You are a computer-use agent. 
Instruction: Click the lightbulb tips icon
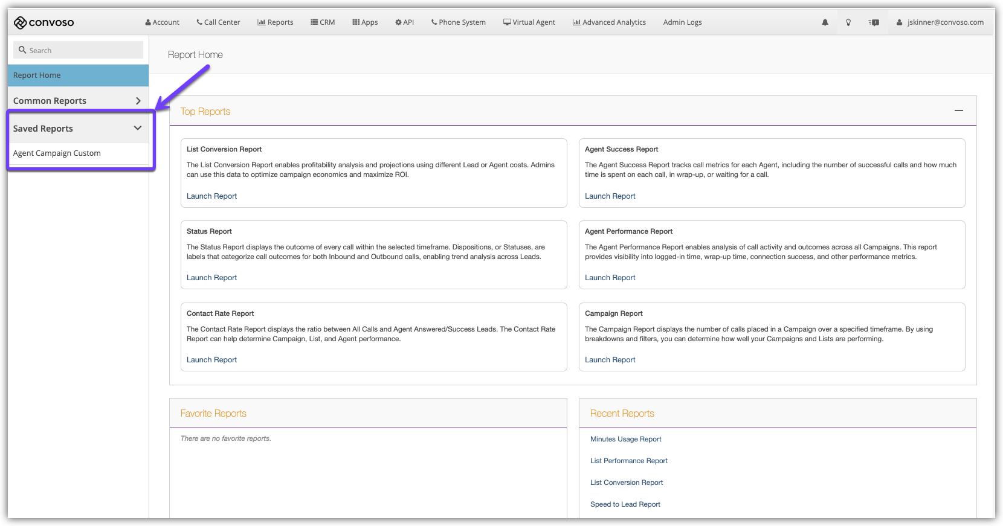click(848, 22)
